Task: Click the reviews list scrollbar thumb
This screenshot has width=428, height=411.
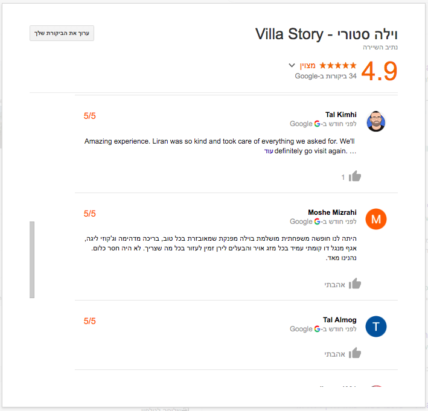Action: tap(32, 260)
